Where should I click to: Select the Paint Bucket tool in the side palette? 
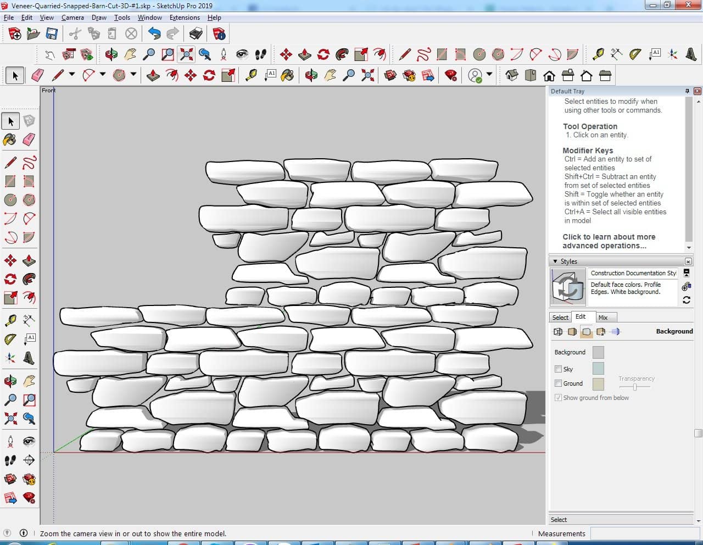point(10,140)
